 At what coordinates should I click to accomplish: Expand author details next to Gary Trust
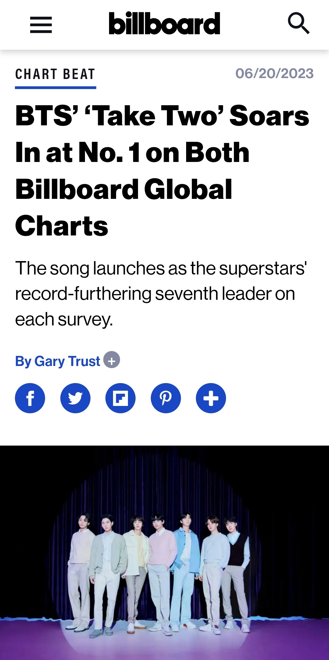(x=111, y=360)
